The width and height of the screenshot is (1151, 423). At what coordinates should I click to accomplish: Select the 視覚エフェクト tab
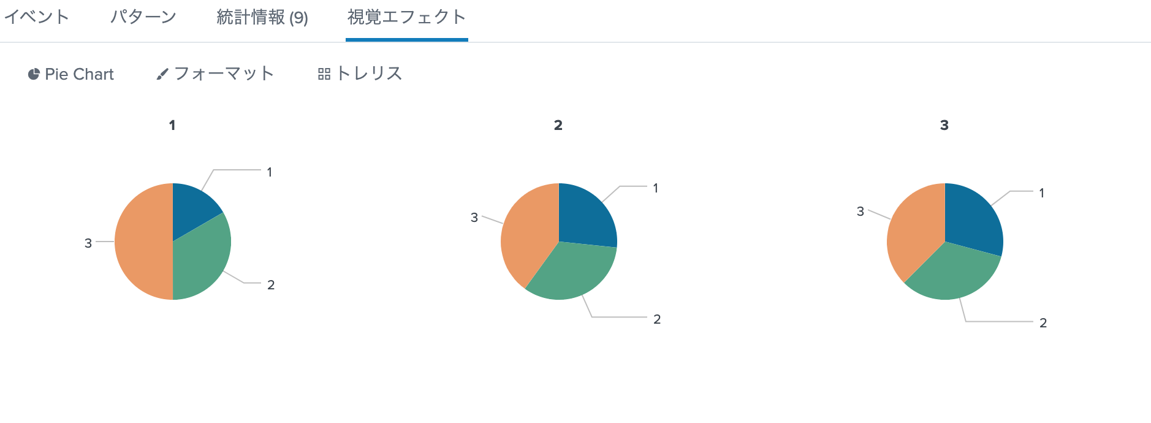tap(406, 17)
